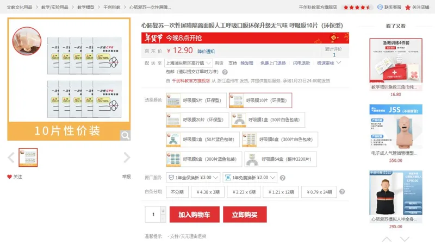Viewport: 435px width, 245px height.
Task: Select 呼吸膜10片 (环保型) option
Action: 260,100
